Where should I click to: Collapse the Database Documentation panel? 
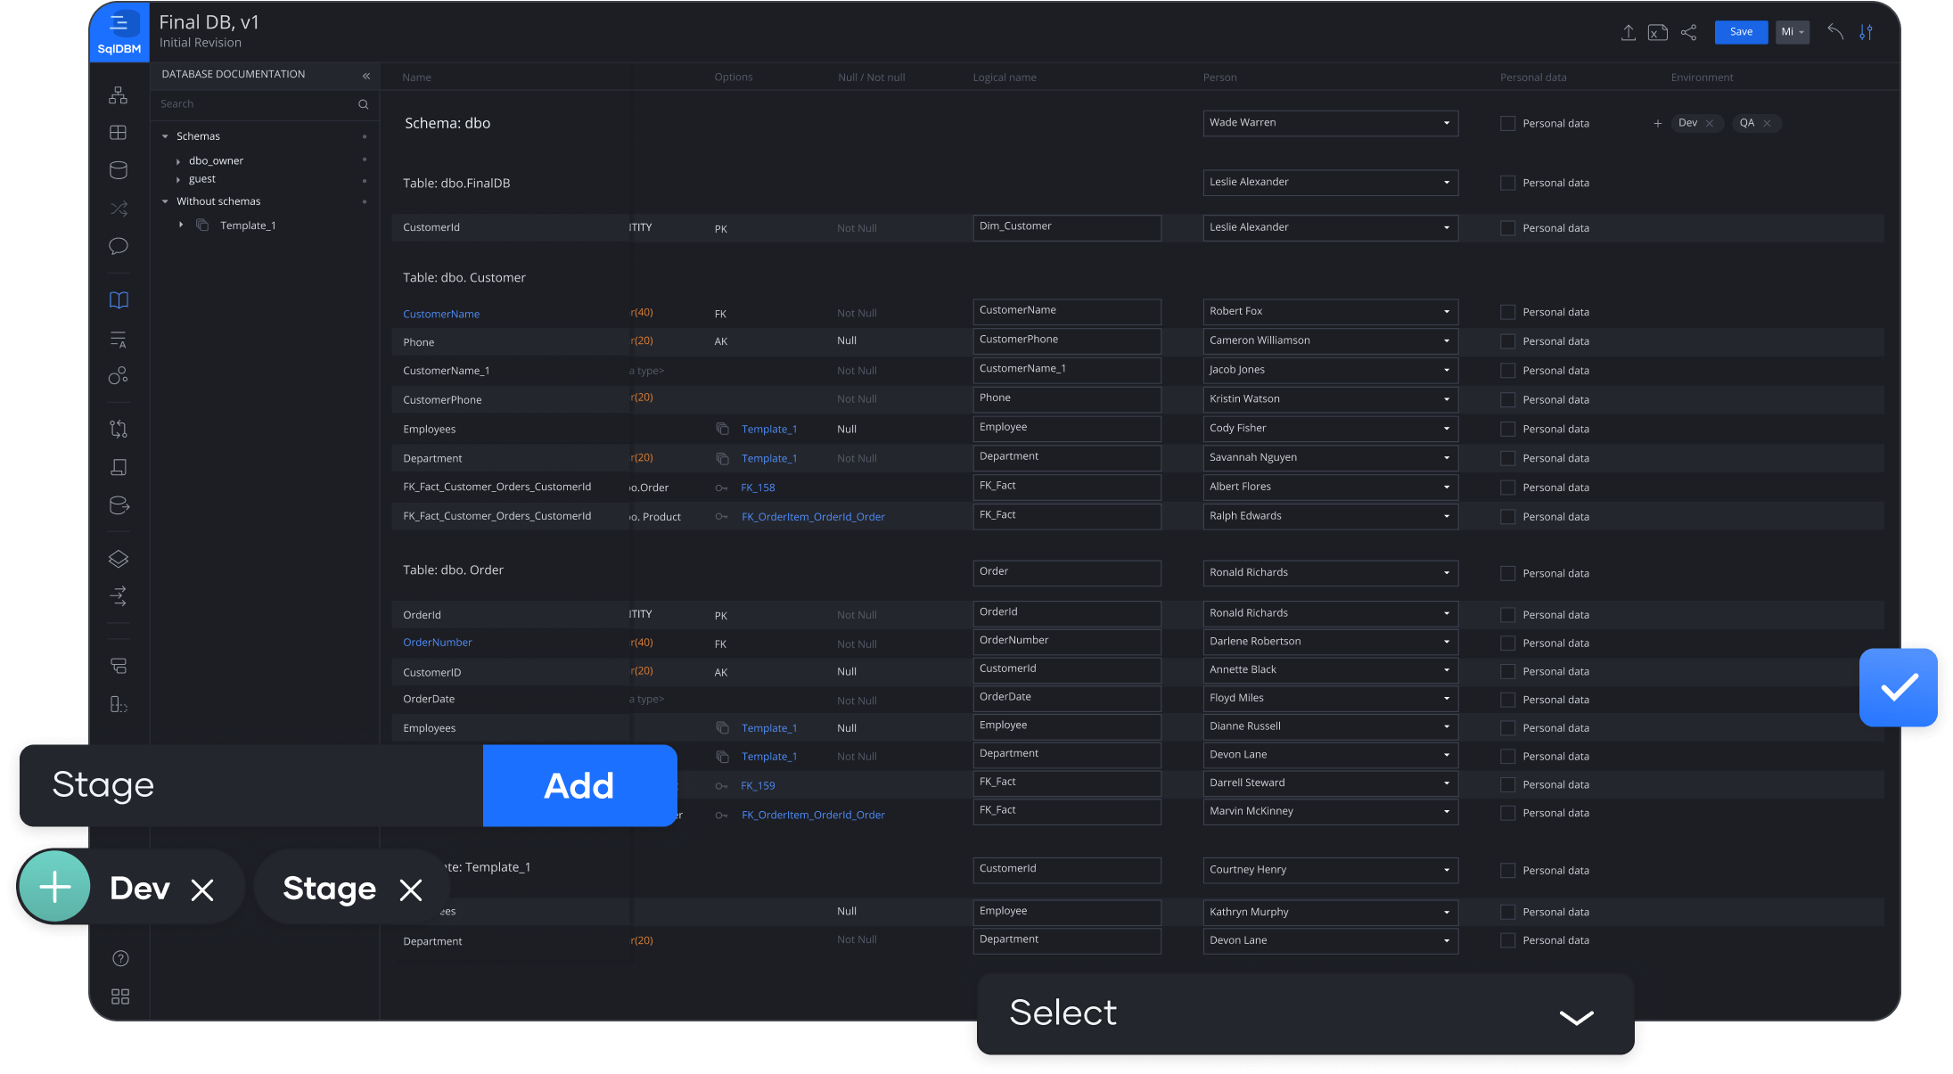365,76
